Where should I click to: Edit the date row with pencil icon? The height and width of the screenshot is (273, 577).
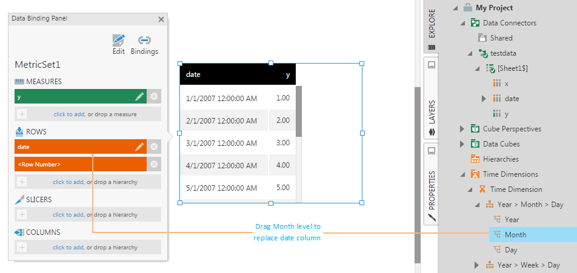point(139,146)
